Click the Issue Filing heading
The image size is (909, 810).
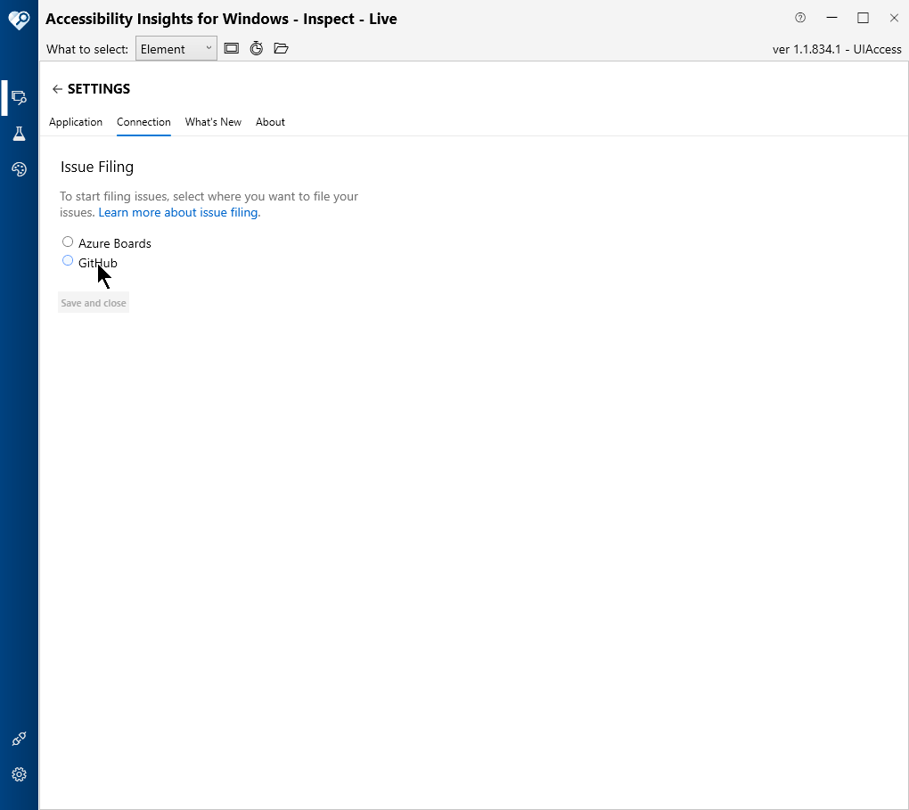(x=97, y=167)
